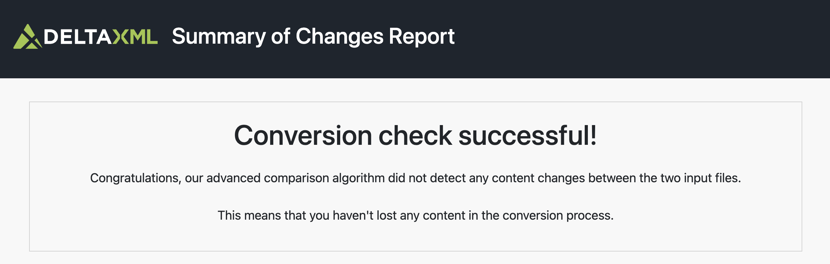Click the word successful! in the heading

527,135
